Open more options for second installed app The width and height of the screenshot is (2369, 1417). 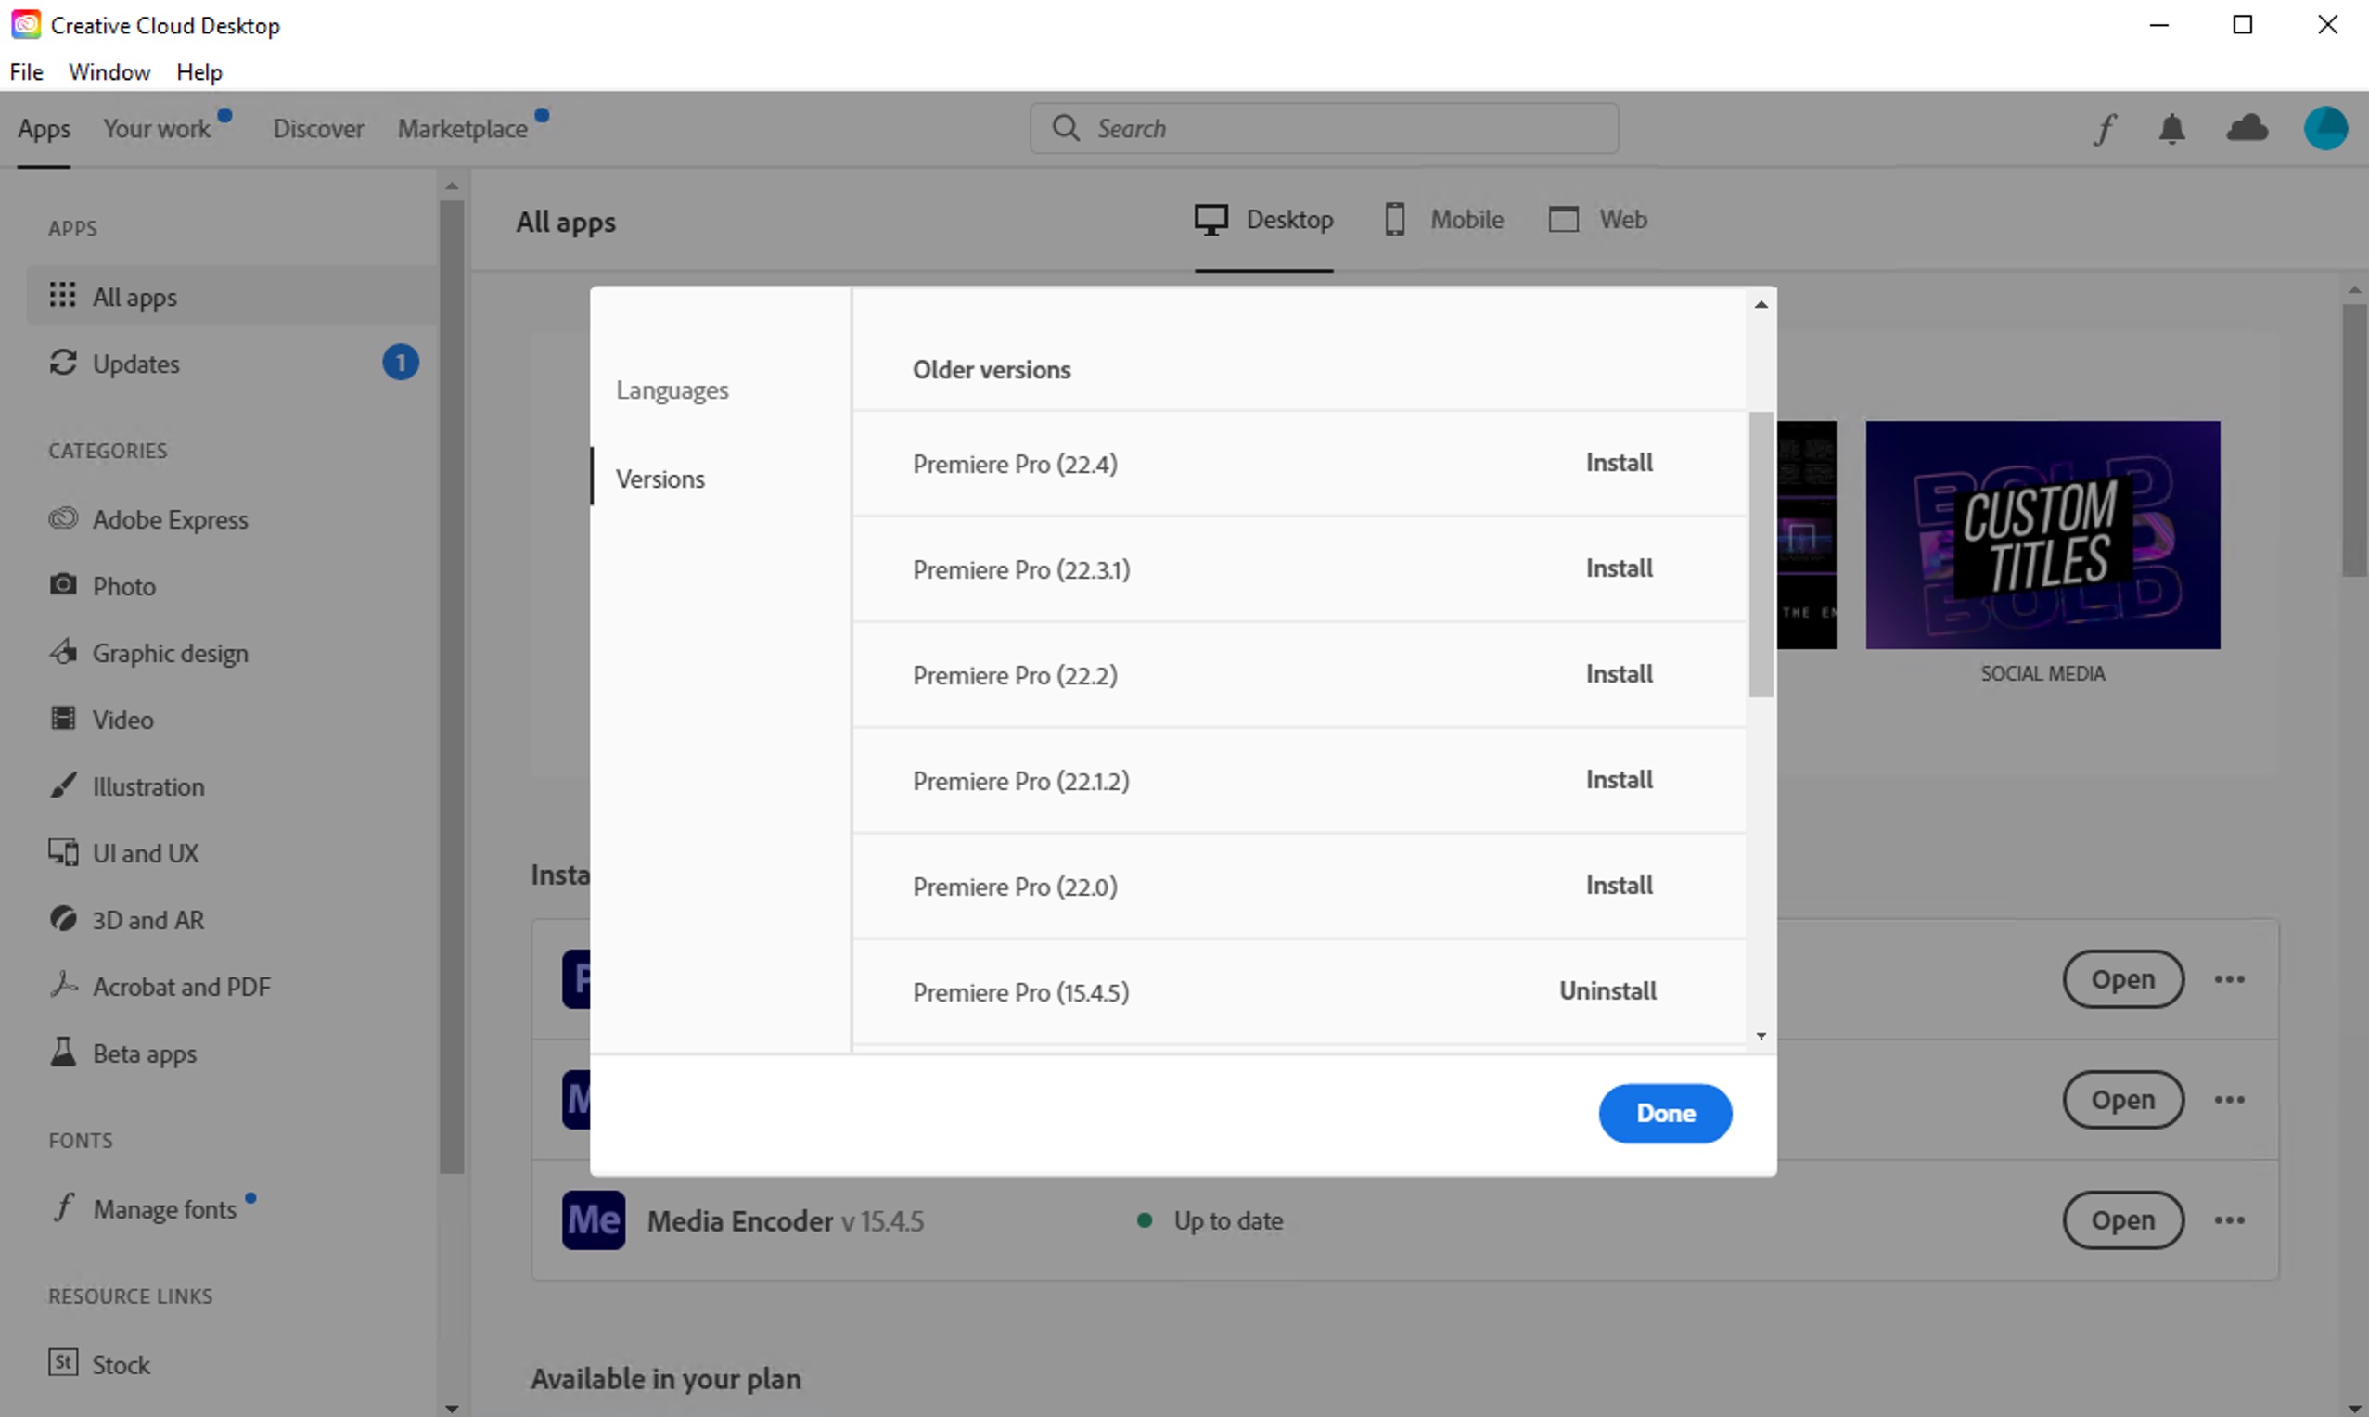coord(2230,1099)
